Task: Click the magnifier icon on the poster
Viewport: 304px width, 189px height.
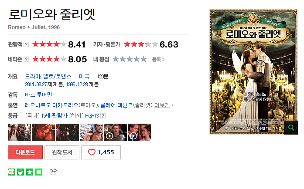Action: tap(291, 128)
